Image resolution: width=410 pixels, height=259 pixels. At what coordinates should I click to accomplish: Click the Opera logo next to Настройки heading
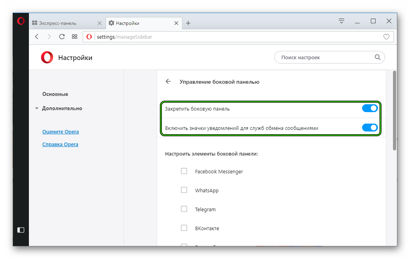point(47,57)
